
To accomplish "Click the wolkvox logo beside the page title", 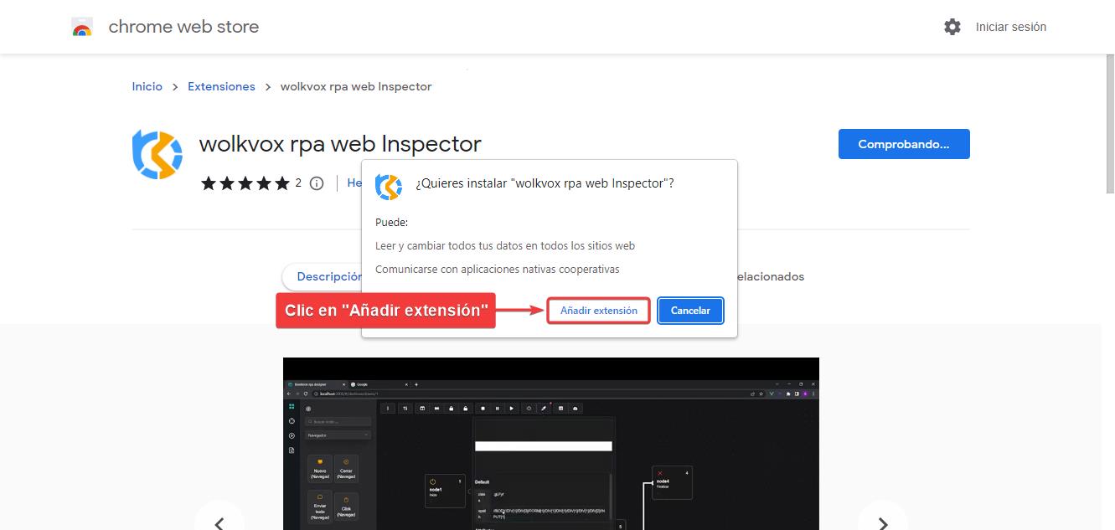I will point(157,155).
